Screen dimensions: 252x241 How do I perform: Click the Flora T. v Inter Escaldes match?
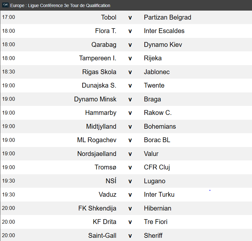126,31
